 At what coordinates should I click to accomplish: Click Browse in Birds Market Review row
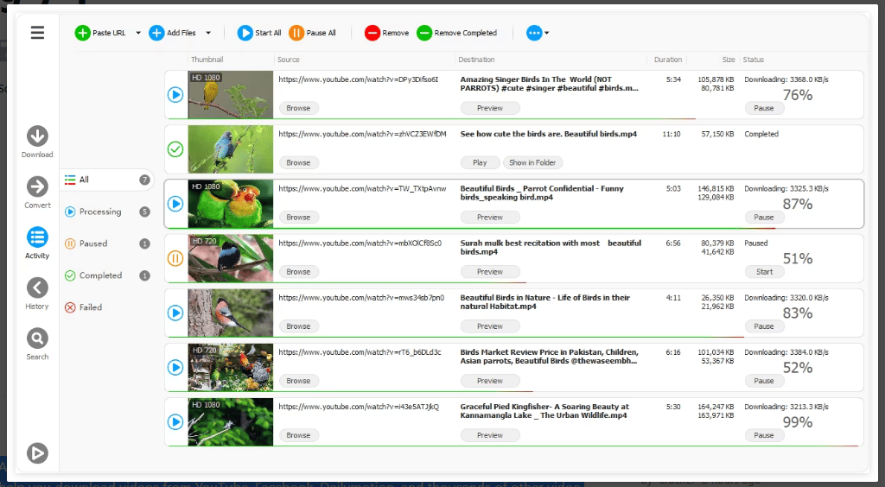298,381
